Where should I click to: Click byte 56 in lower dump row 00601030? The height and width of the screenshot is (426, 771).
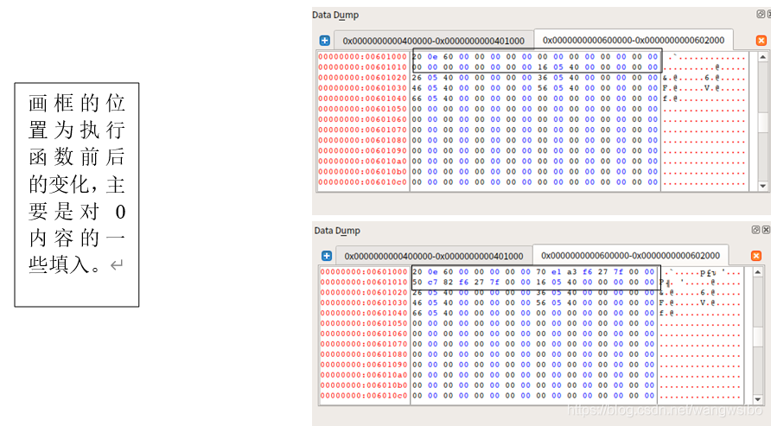pos(541,302)
